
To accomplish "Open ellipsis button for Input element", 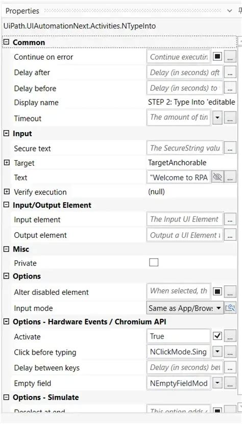I will 230,219.
